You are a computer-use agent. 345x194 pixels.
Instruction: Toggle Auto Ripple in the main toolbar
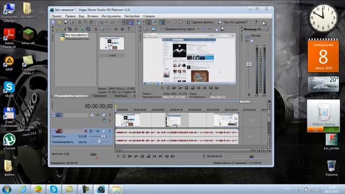pos(138,22)
